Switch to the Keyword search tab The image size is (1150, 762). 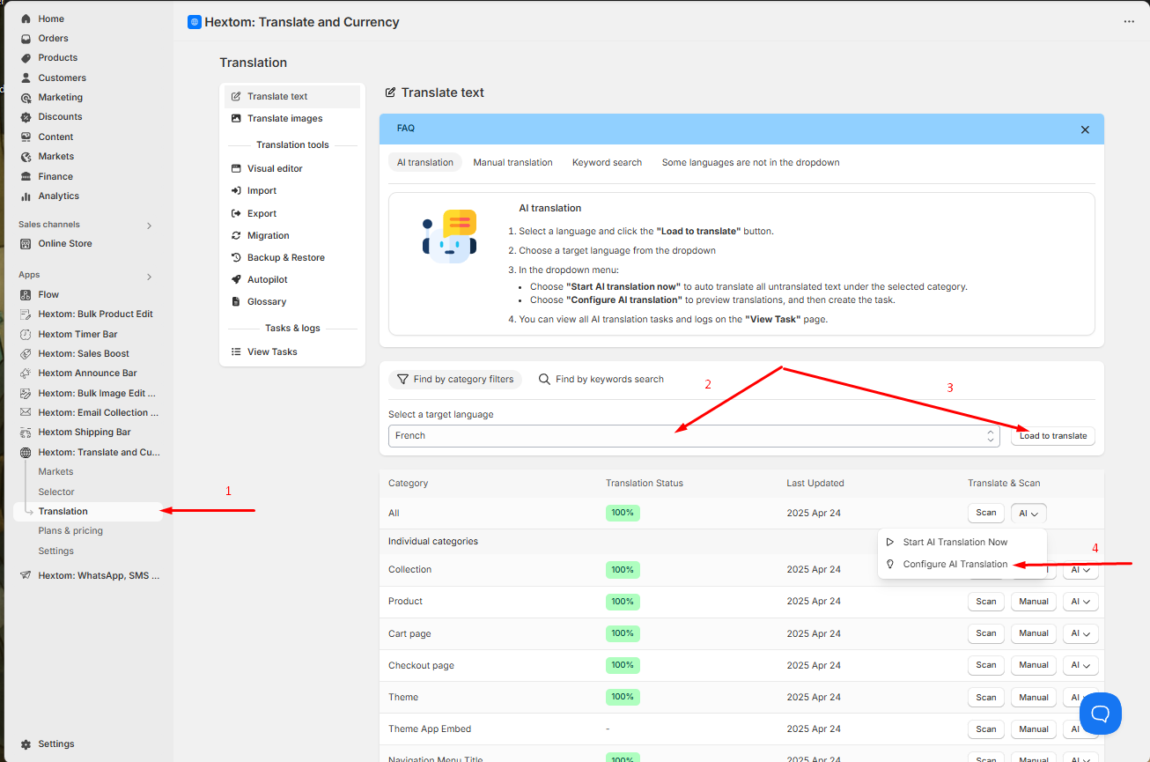click(x=607, y=162)
